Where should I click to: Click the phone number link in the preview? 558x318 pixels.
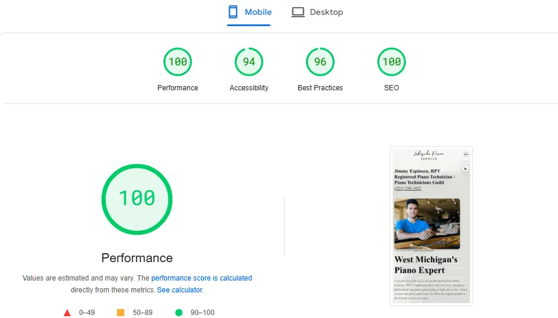[x=408, y=188]
